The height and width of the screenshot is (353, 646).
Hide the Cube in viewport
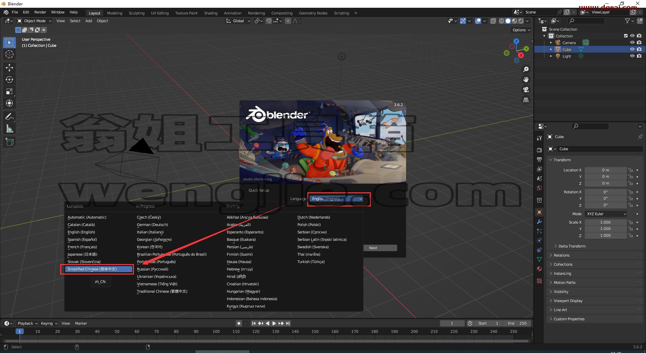coord(632,49)
